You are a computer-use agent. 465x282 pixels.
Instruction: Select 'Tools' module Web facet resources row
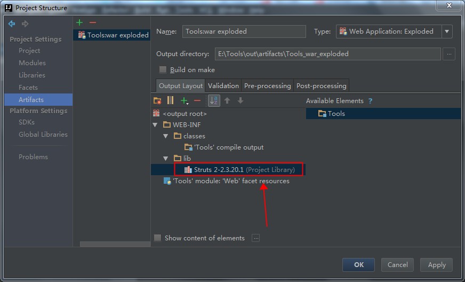click(228, 181)
